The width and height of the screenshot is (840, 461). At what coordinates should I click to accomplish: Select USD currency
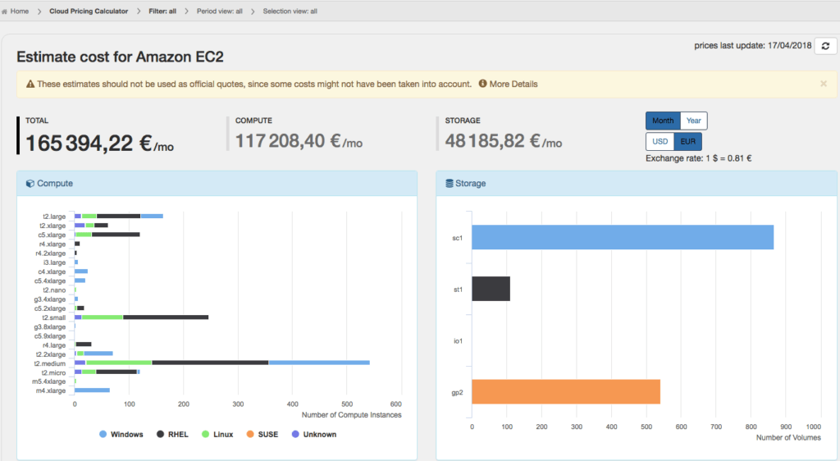(660, 141)
